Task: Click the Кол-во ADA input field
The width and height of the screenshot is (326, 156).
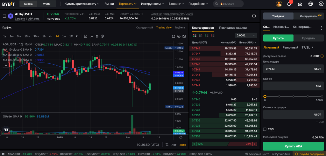Action: [x=293, y=86]
